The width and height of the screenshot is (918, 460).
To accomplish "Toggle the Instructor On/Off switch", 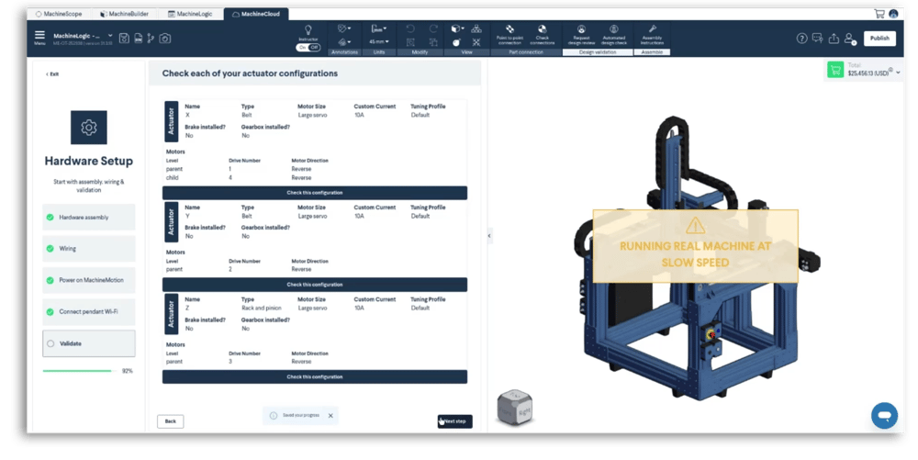I will [x=308, y=48].
